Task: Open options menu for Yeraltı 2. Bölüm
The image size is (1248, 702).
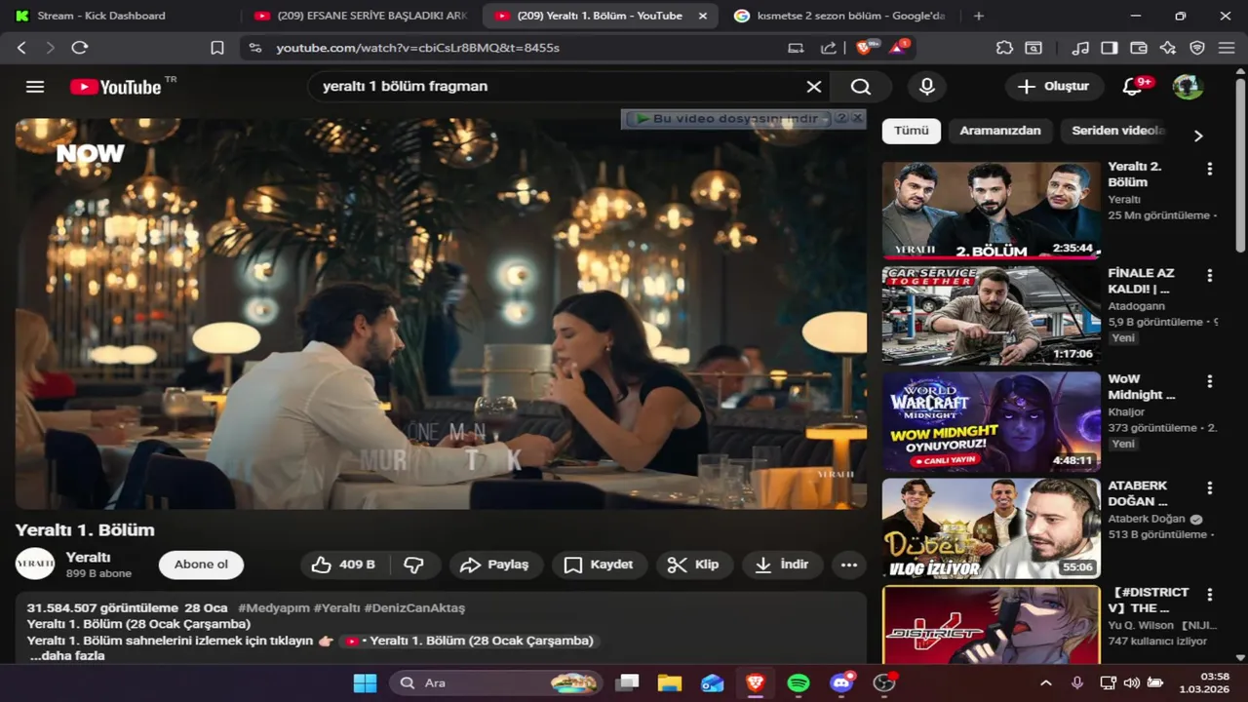Action: 1210,169
